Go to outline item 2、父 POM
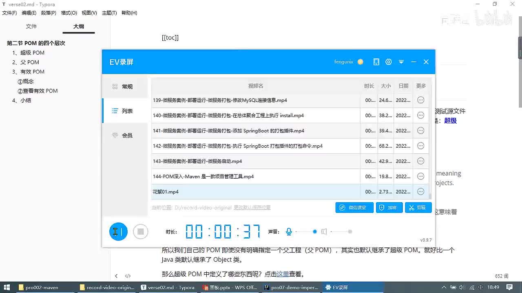The width and height of the screenshot is (522, 293). point(26,62)
